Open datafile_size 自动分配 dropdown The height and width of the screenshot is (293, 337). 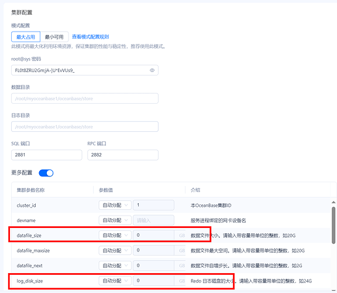click(x=115, y=236)
